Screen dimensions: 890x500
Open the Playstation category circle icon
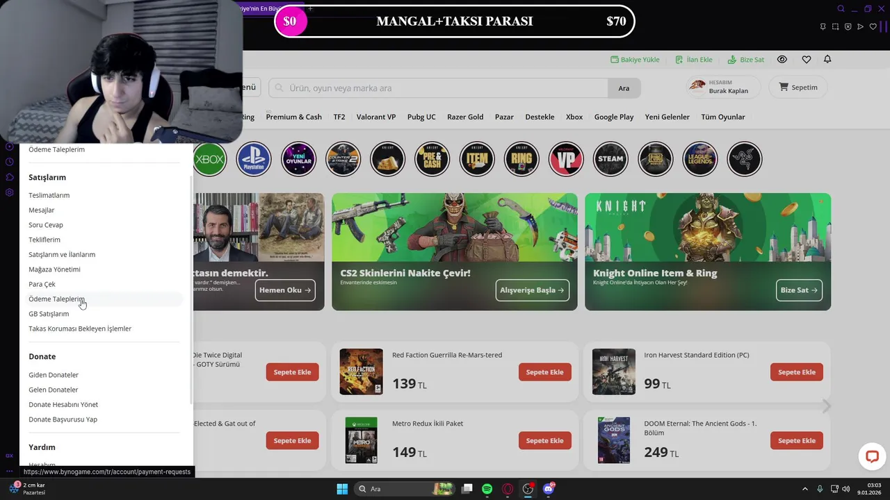point(253,159)
